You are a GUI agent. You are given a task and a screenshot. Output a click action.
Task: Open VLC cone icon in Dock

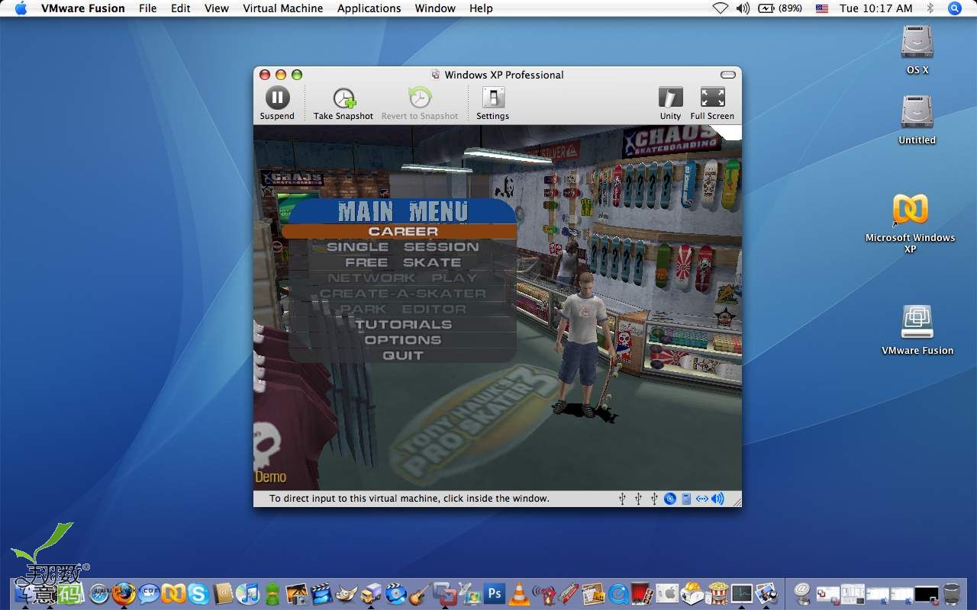519,593
